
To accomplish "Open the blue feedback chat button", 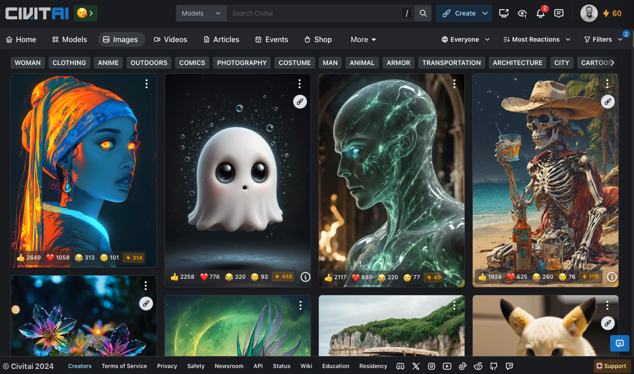I will pyautogui.click(x=620, y=343).
